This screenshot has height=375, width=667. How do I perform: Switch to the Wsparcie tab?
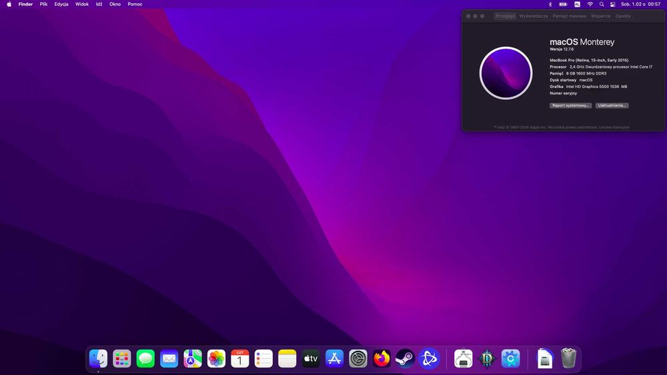point(601,16)
